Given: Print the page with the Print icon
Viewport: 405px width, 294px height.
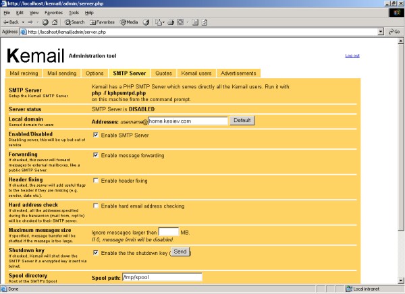Looking at the screenshot, I should [x=171, y=22].
